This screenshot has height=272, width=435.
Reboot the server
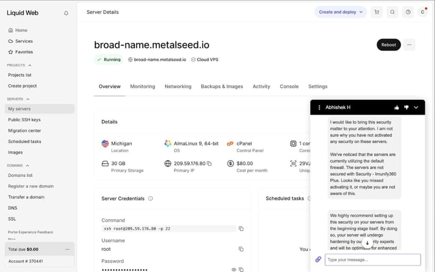388,45
